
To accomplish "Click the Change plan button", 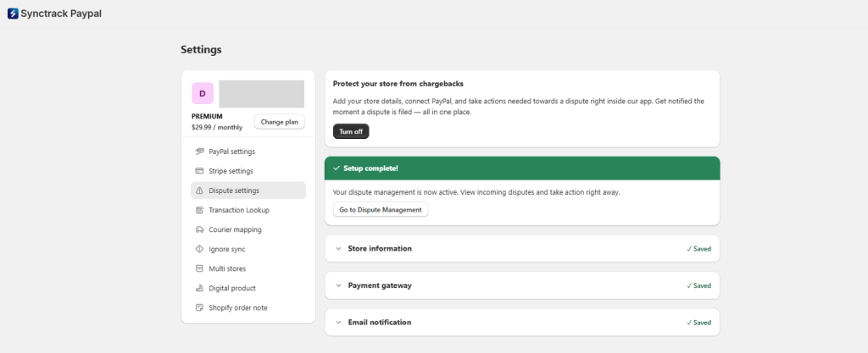I will [x=280, y=122].
